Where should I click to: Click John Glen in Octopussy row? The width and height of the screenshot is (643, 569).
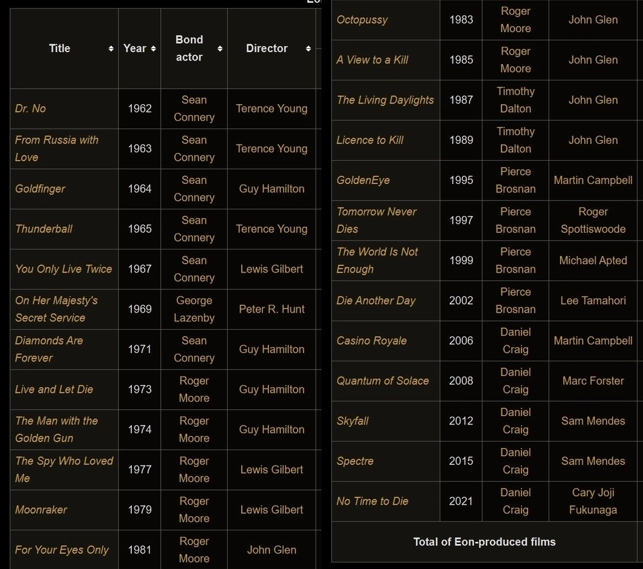[x=593, y=20]
